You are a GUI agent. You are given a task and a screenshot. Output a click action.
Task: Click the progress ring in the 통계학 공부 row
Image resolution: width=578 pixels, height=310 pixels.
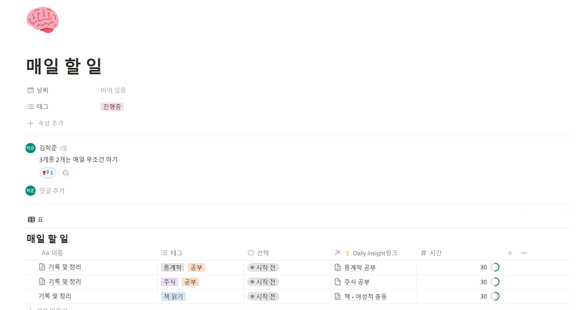[495, 268]
